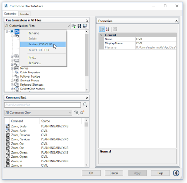Screen dimensions: 187x183
Task: Select the Quick Properties tree item
Action: [x=30, y=73]
